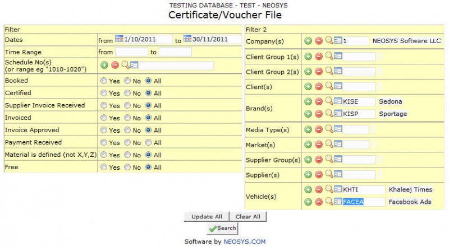Click the empty Media Type(s) field

(x=356, y=129)
